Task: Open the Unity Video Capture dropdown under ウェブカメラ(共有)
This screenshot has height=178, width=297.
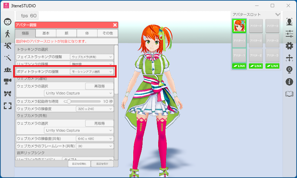Action: pyautogui.click(x=79, y=131)
